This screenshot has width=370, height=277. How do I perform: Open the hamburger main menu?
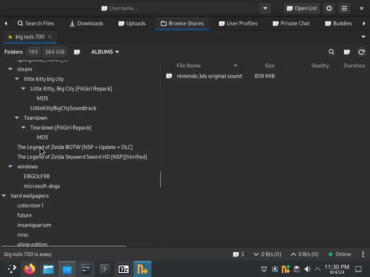coord(344,9)
